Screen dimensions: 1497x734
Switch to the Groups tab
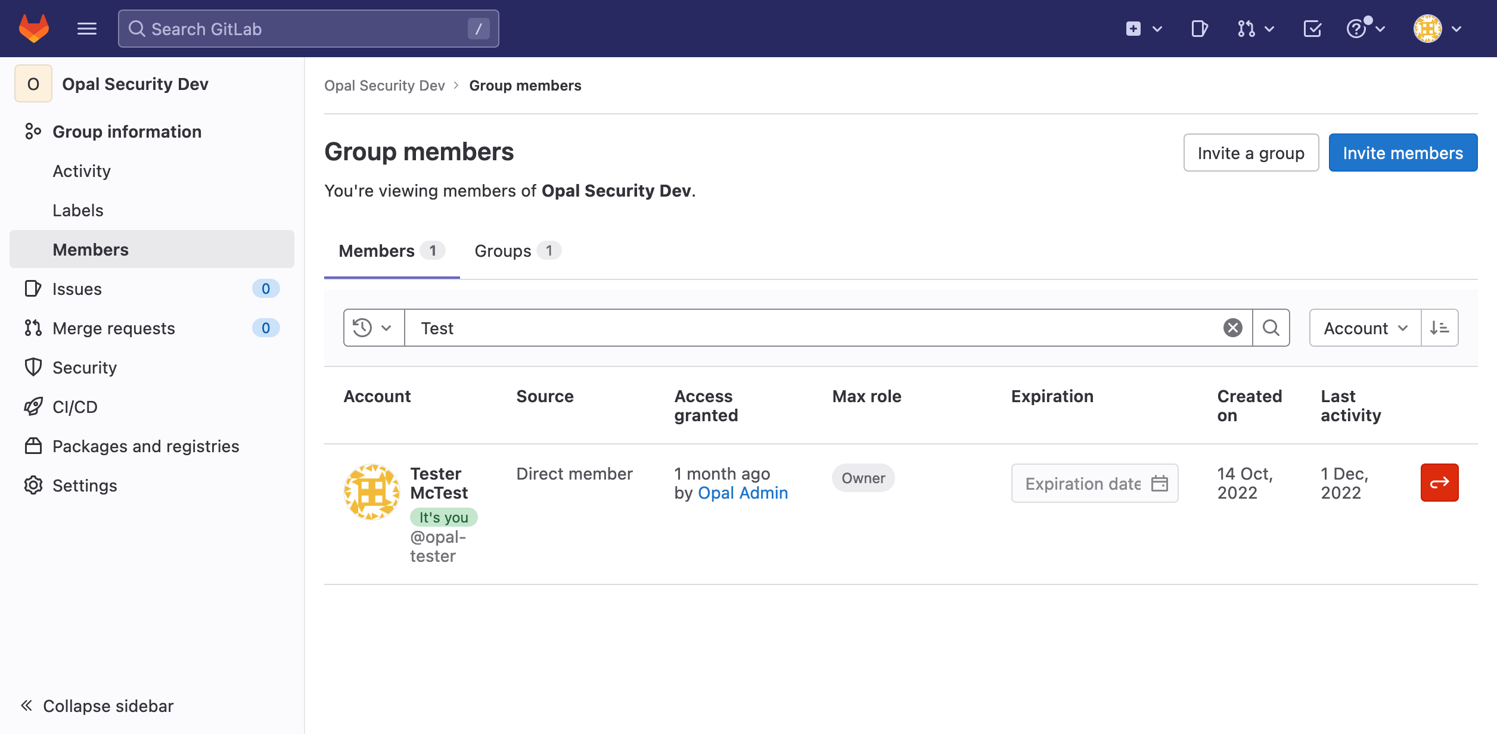click(x=516, y=251)
